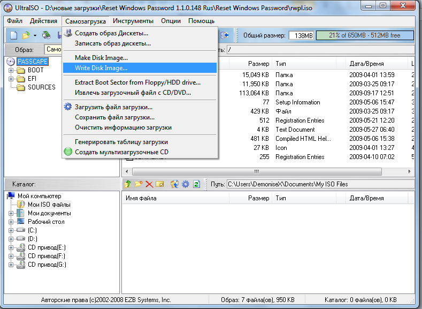Click the Общий размер 138MB field
The height and width of the screenshot is (309, 422).
[301, 35]
